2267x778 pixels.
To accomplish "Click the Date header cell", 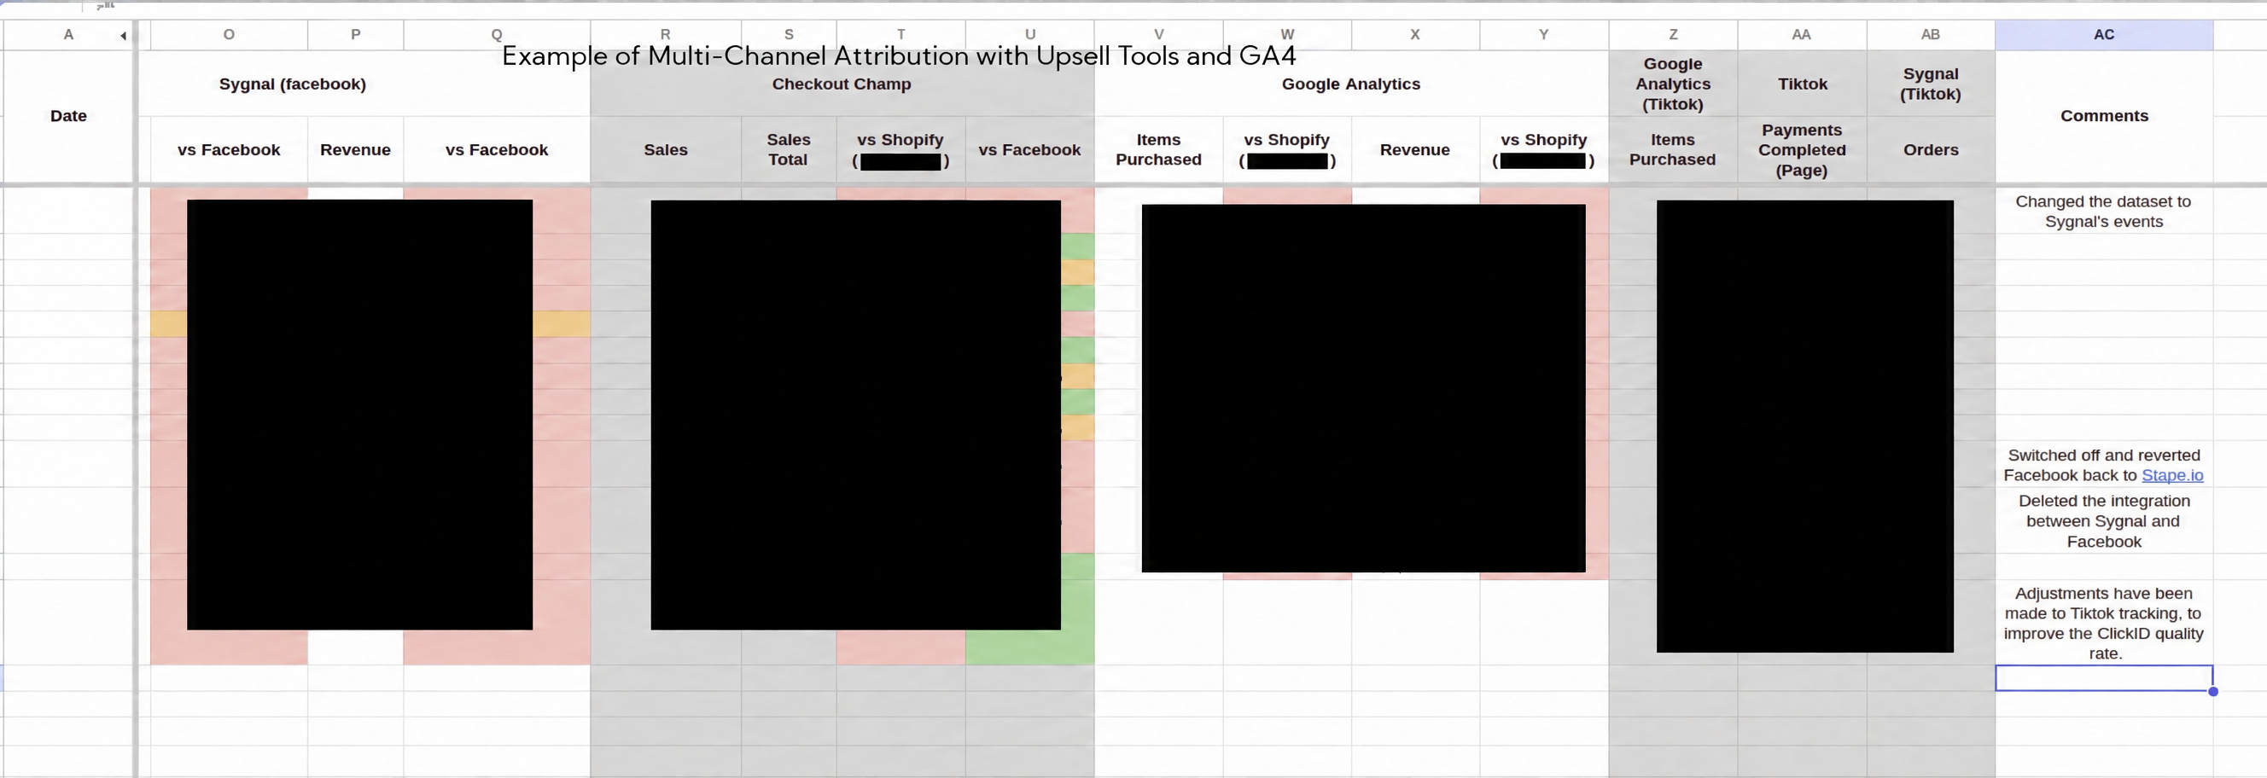I will pos(68,116).
